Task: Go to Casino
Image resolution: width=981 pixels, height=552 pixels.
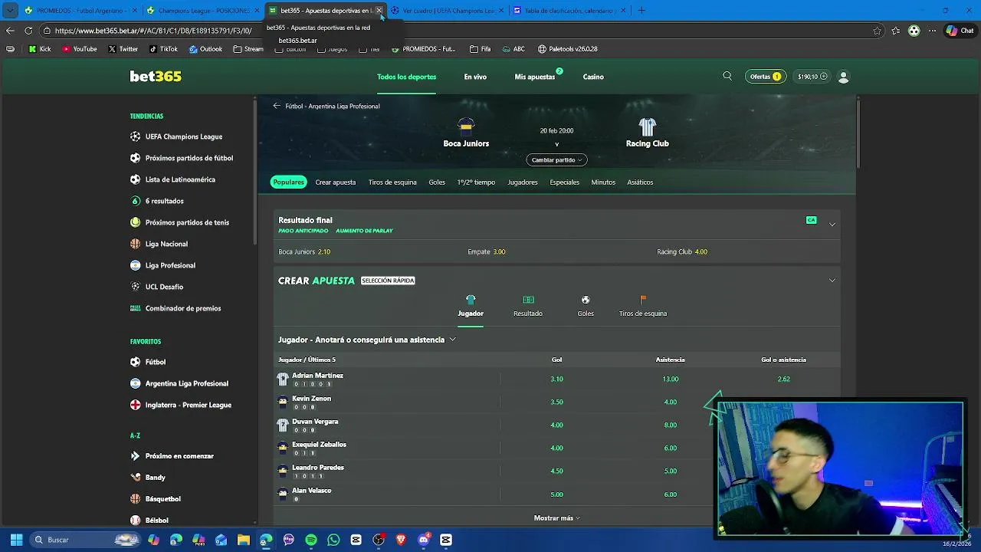Action: 593,77
